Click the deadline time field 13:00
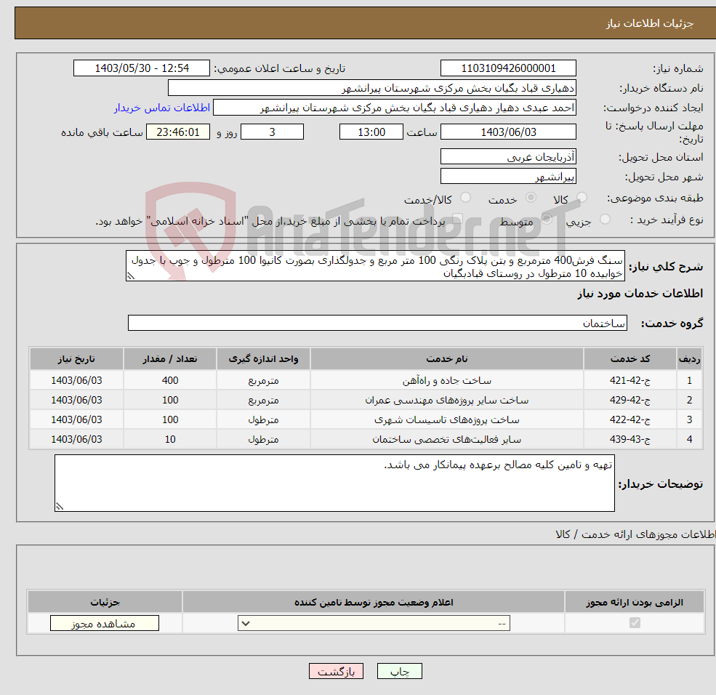This screenshot has width=716, height=695. [371, 132]
